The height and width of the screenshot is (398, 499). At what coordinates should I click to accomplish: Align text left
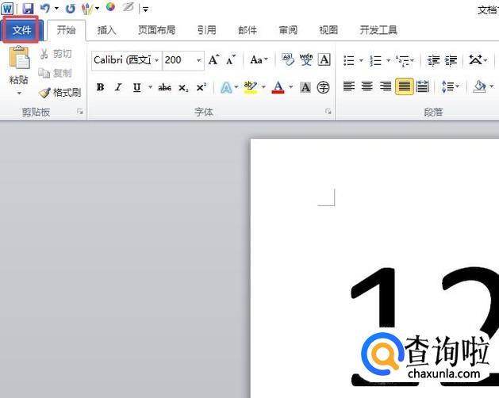pos(349,86)
